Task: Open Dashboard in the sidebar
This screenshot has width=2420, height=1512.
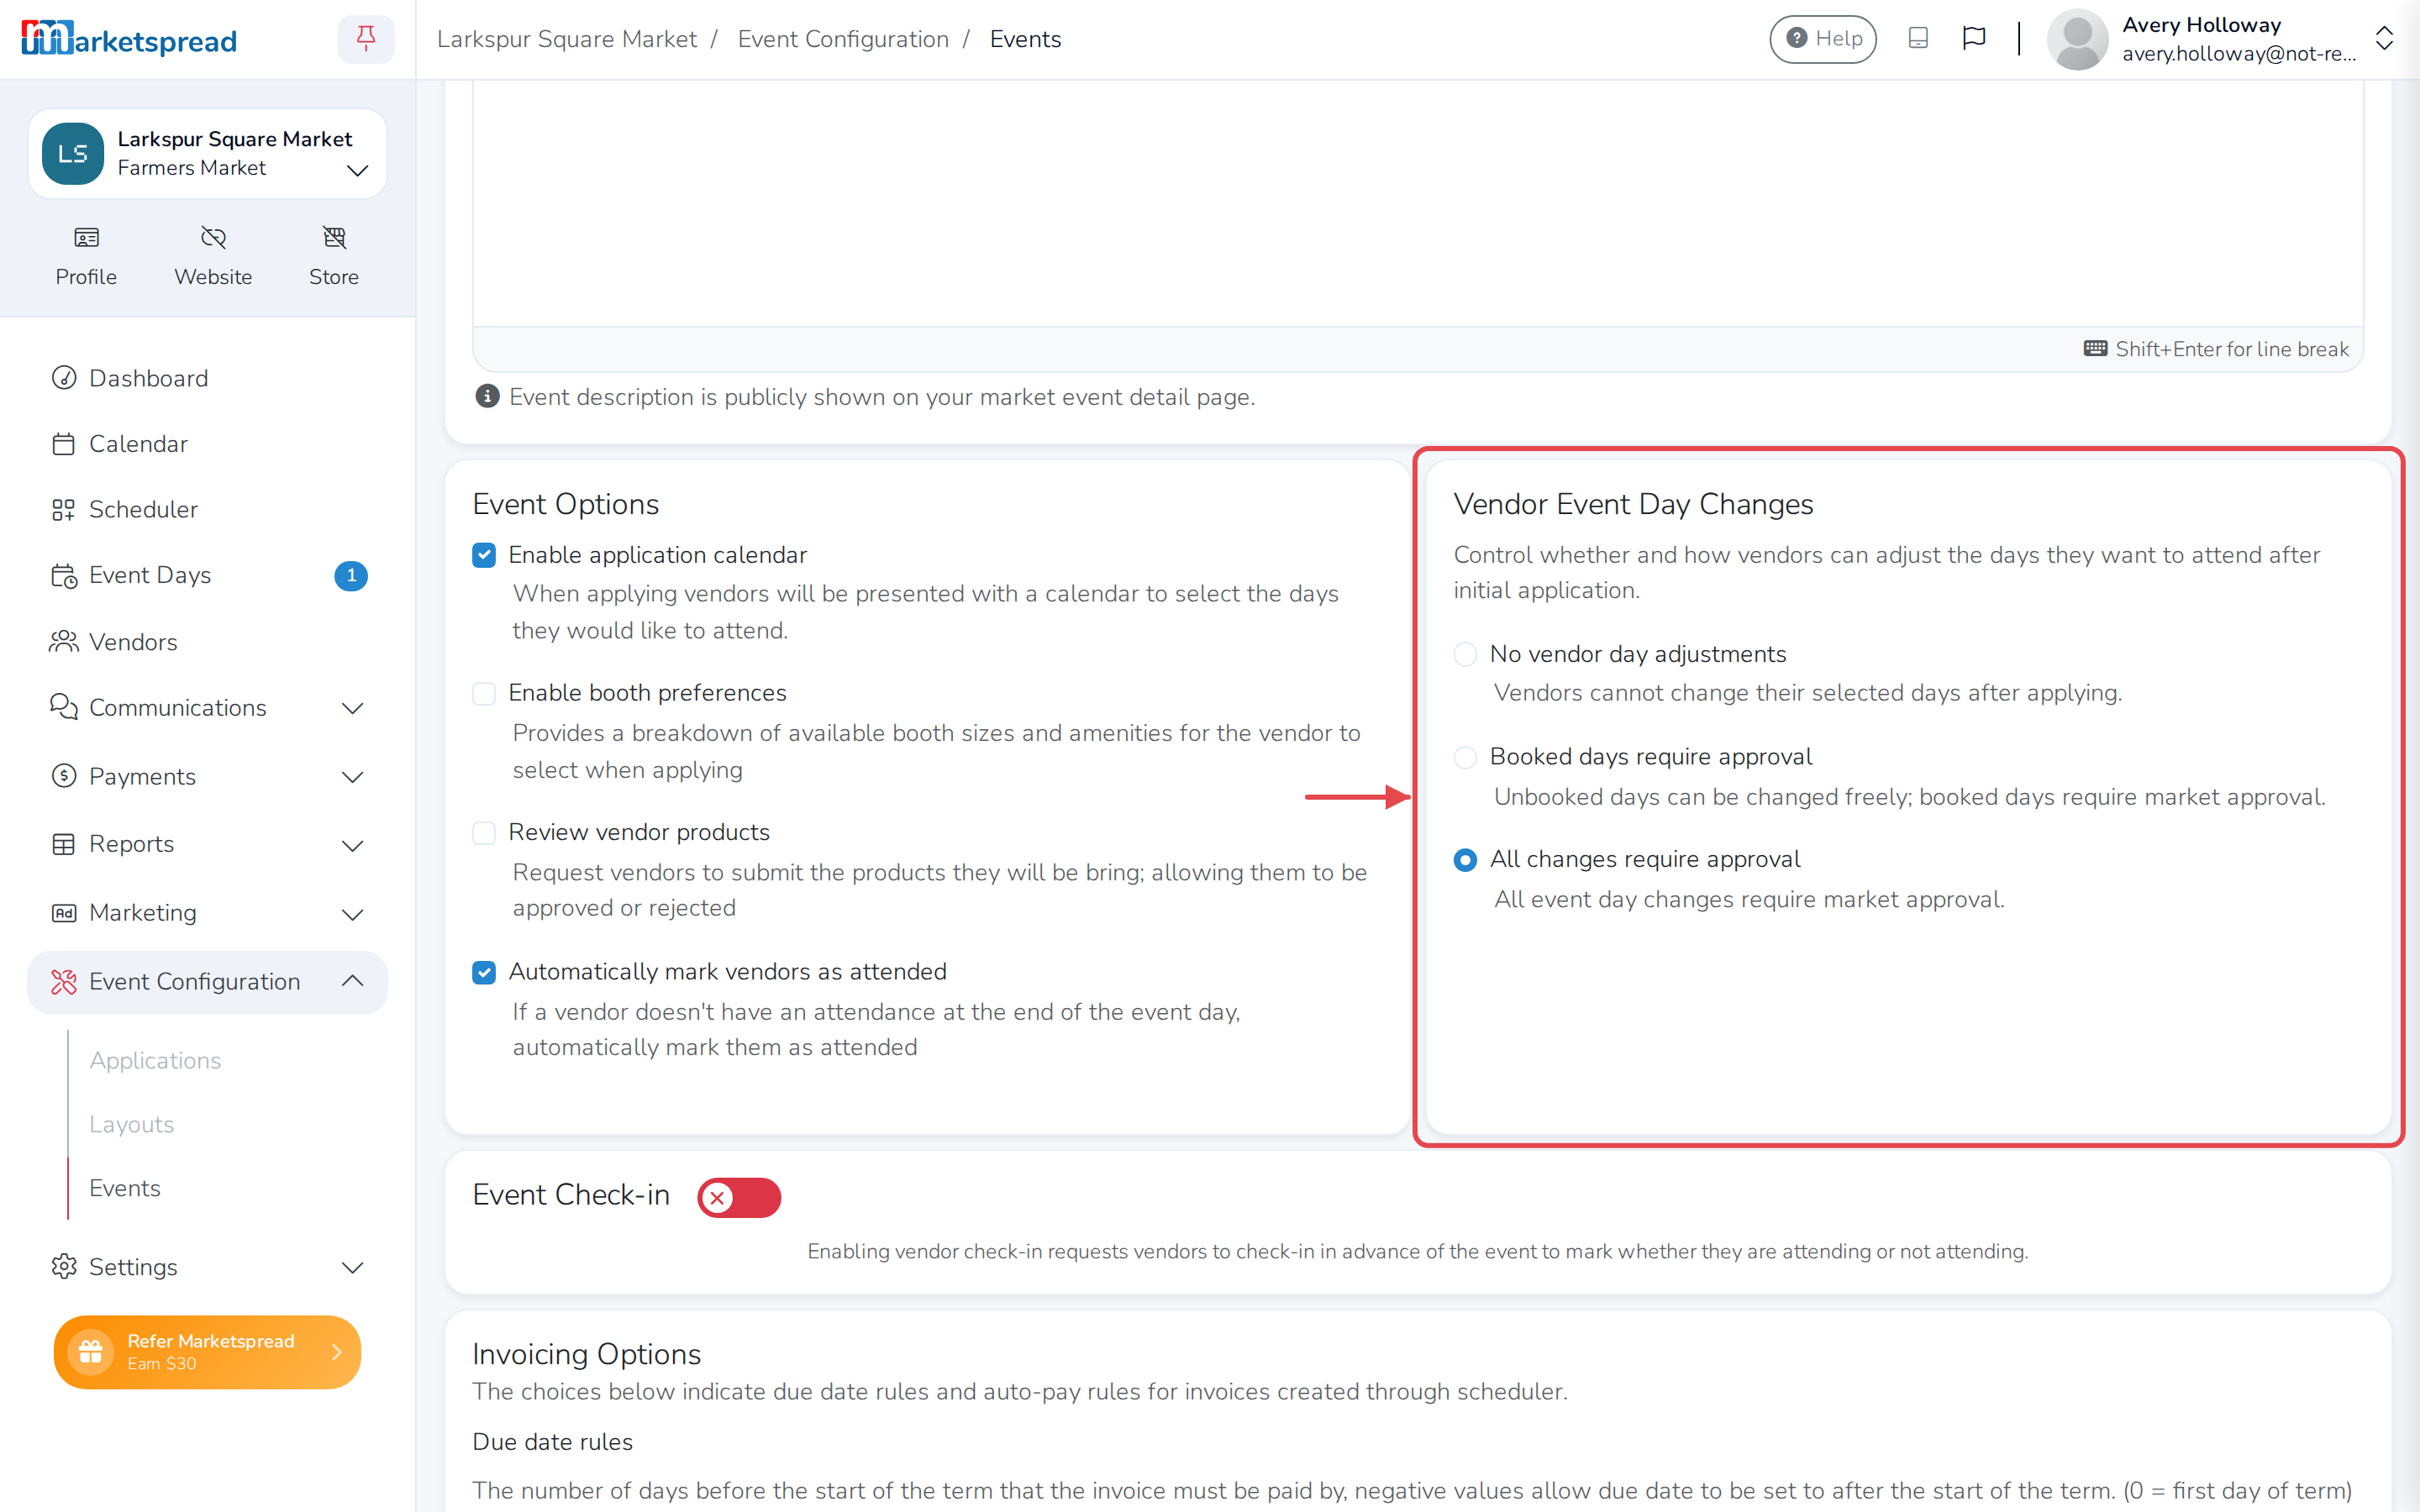Action: 207,378
